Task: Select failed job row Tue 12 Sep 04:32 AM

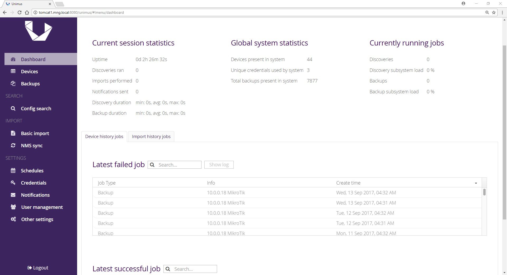Action: point(287,213)
